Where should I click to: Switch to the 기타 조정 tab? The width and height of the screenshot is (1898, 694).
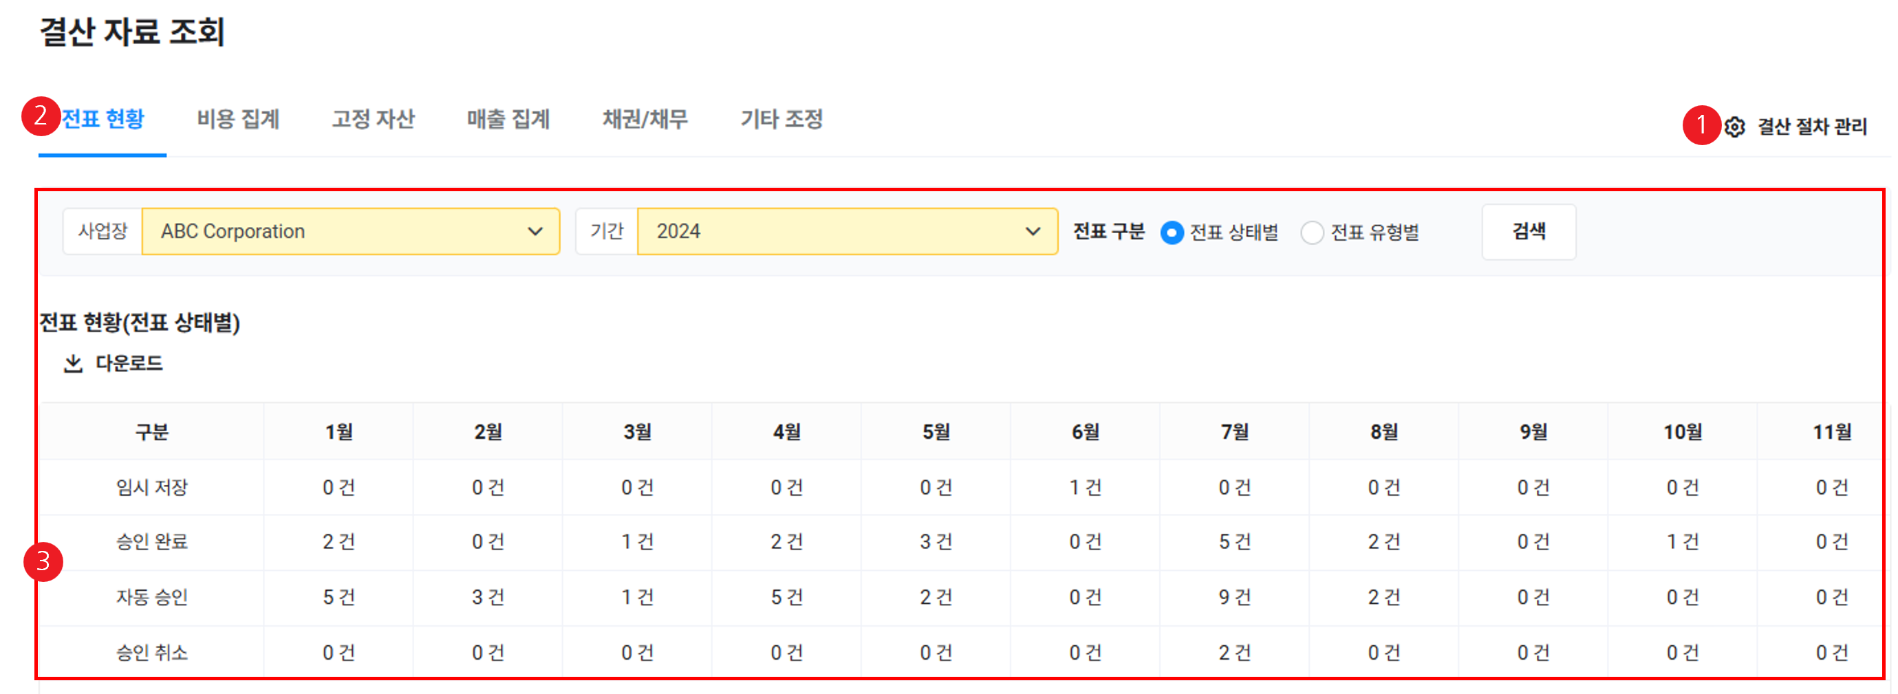(781, 120)
